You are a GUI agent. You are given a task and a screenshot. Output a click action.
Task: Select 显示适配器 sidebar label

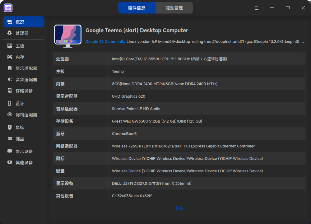(x=26, y=68)
